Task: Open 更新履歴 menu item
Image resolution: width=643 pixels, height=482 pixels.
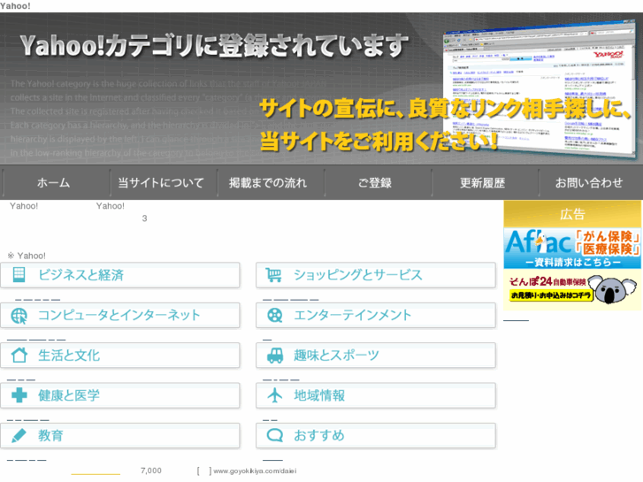Action: [482, 182]
